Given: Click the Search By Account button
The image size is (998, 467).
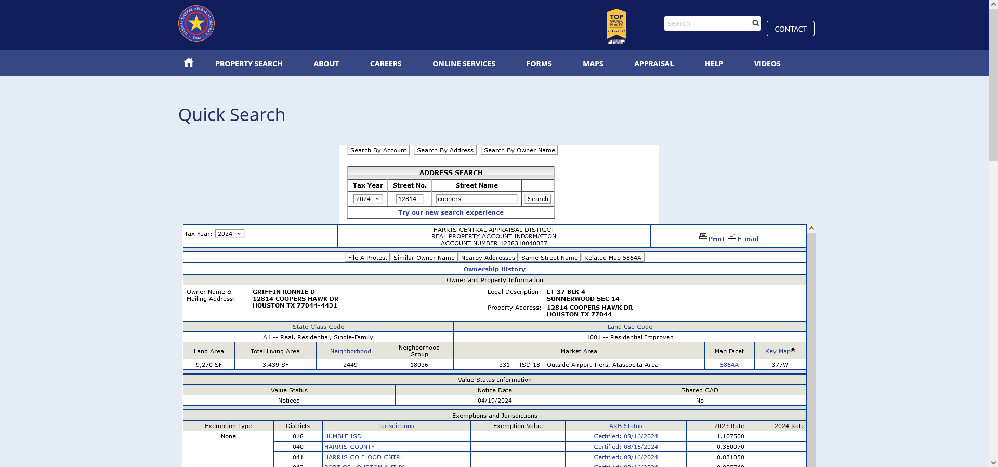Looking at the screenshot, I should (378, 150).
